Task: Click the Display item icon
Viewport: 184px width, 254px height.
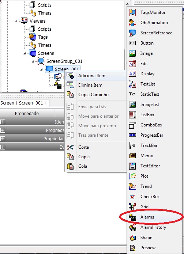Action: tap(132, 74)
